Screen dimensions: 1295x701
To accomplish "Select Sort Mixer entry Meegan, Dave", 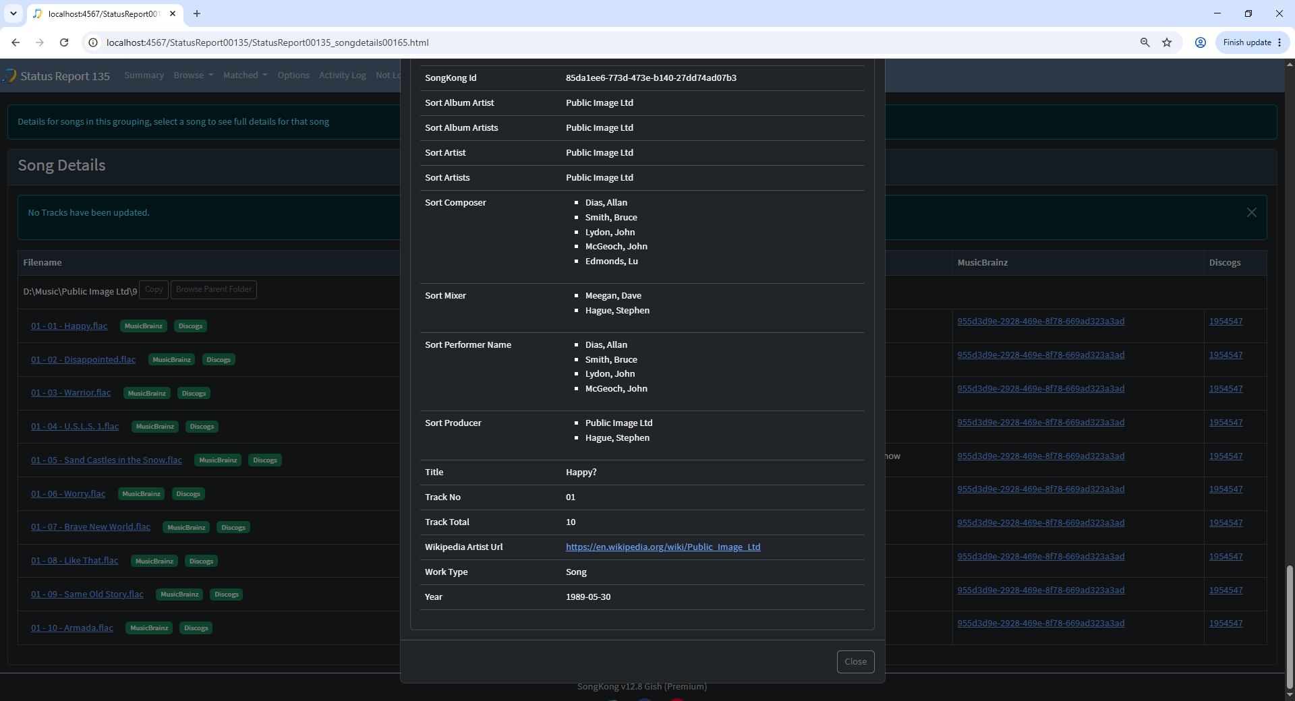I will pos(613,296).
